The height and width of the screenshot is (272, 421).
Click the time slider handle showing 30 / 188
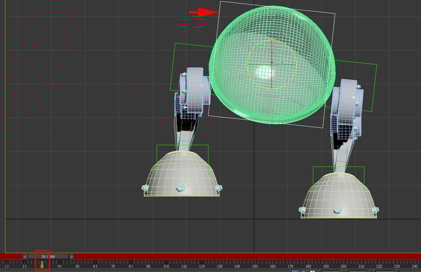point(48,257)
